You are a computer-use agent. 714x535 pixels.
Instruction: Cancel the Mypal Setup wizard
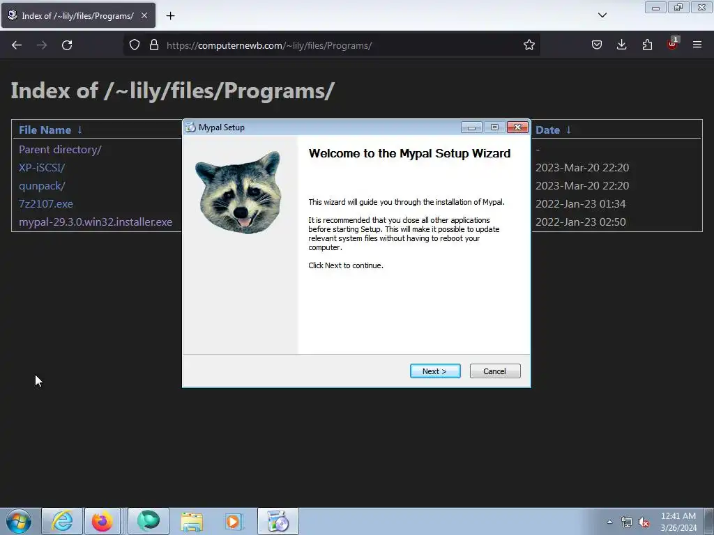[x=495, y=371]
